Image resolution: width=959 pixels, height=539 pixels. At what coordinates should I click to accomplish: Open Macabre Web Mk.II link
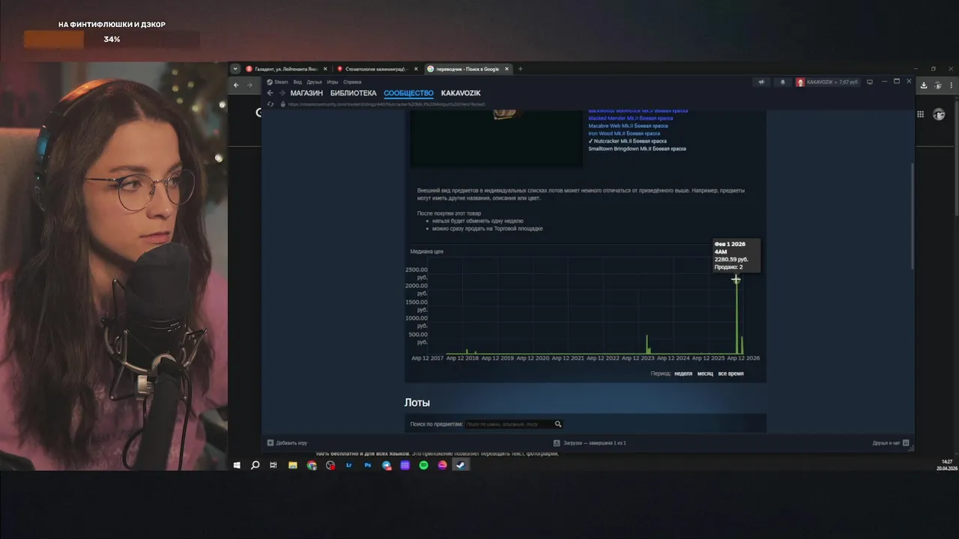[x=629, y=126]
